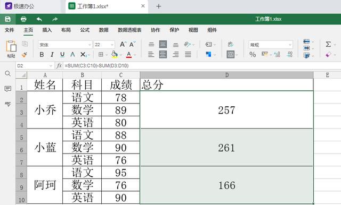Toggle middle vertical alignment
Image resolution: width=341 pixels, height=205 pixels.
[x=163, y=45]
